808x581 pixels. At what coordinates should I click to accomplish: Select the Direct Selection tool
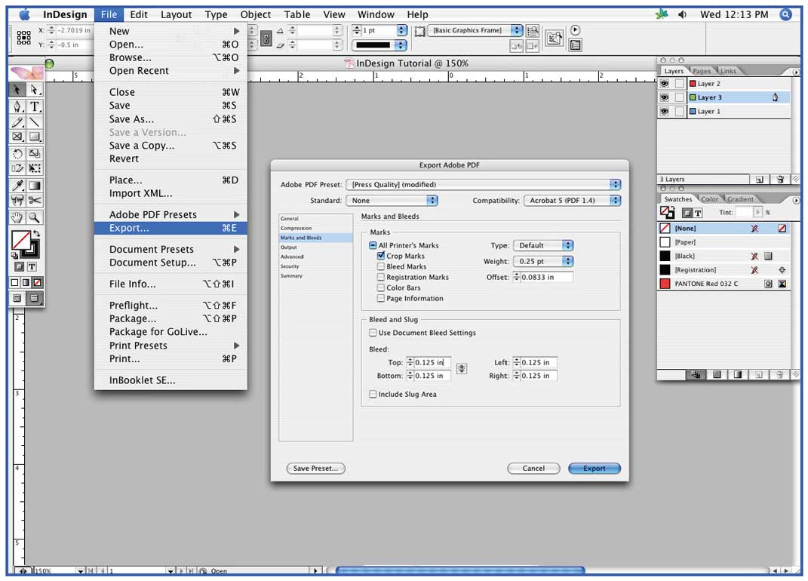35,90
